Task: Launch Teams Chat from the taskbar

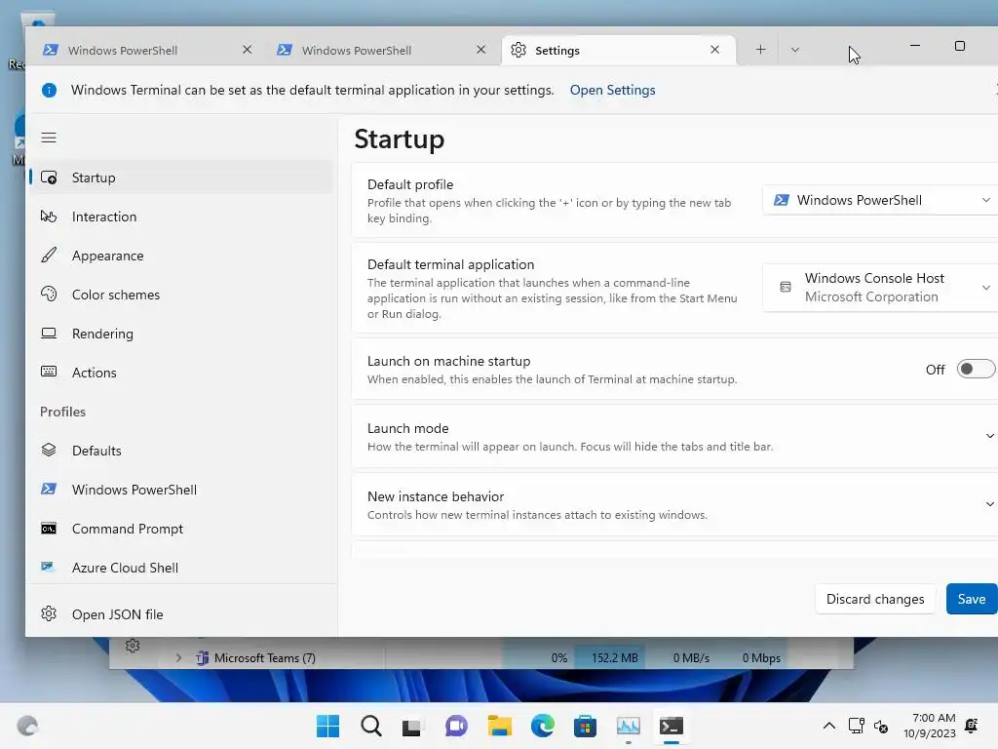Action: click(x=456, y=726)
